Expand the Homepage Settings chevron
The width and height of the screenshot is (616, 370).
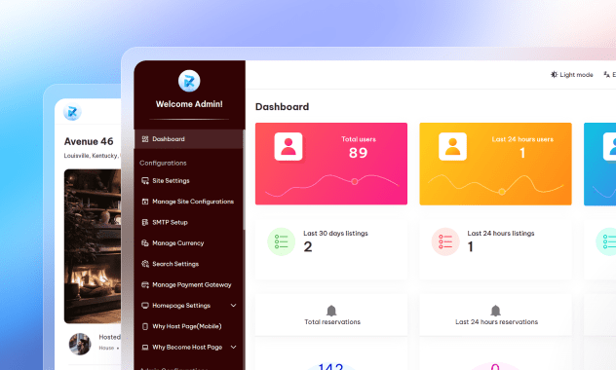click(233, 306)
